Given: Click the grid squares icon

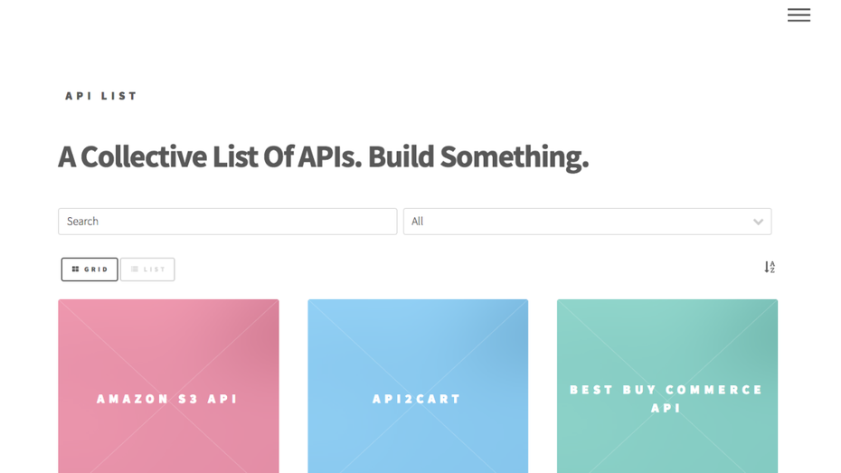Looking at the screenshot, I should point(76,270).
